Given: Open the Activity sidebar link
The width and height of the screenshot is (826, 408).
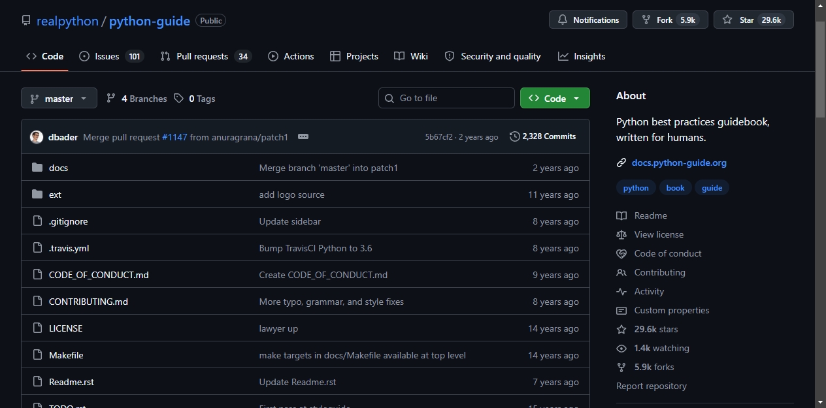Looking at the screenshot, I should (640, 291).
